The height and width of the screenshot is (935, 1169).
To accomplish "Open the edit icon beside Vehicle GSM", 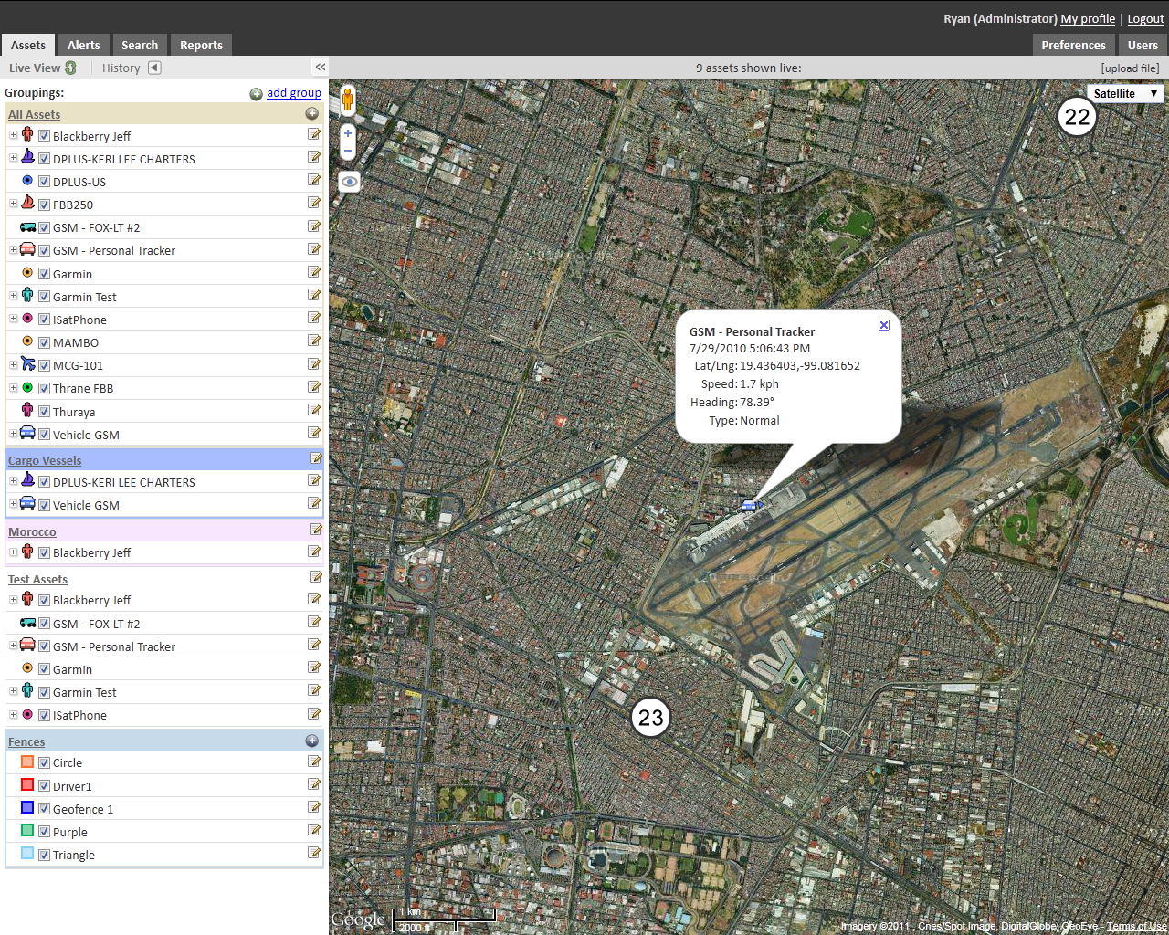I will pyautogui.click(x=314, y=433).
